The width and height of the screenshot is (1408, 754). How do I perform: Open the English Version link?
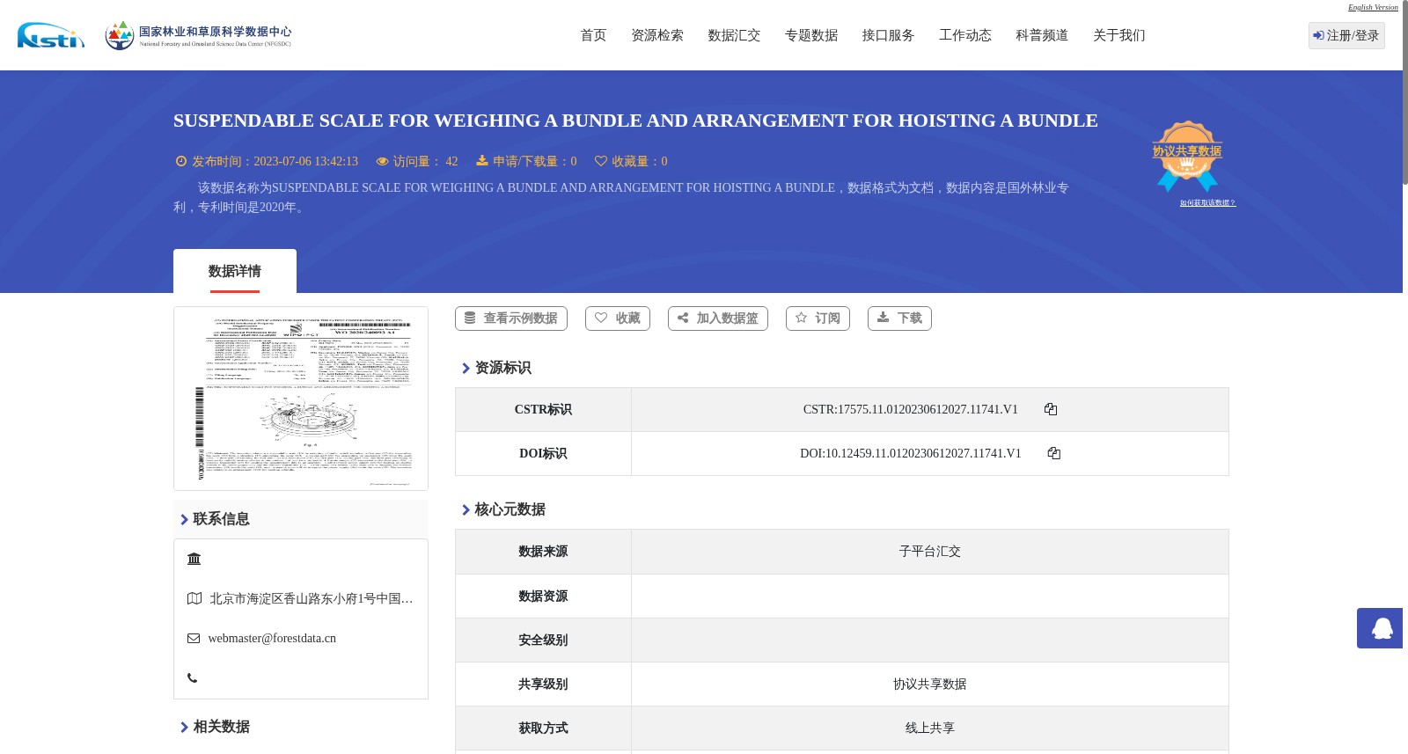tap(1373, 7)
